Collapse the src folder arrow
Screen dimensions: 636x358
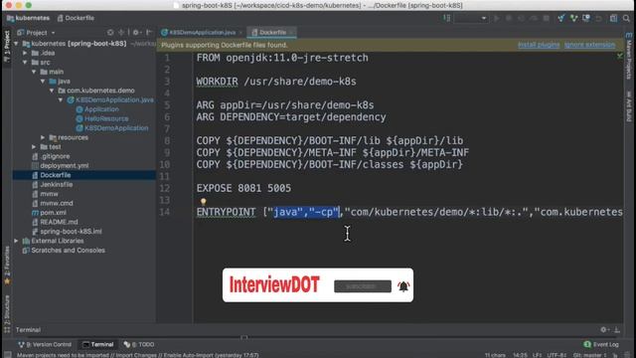point(25,62)
